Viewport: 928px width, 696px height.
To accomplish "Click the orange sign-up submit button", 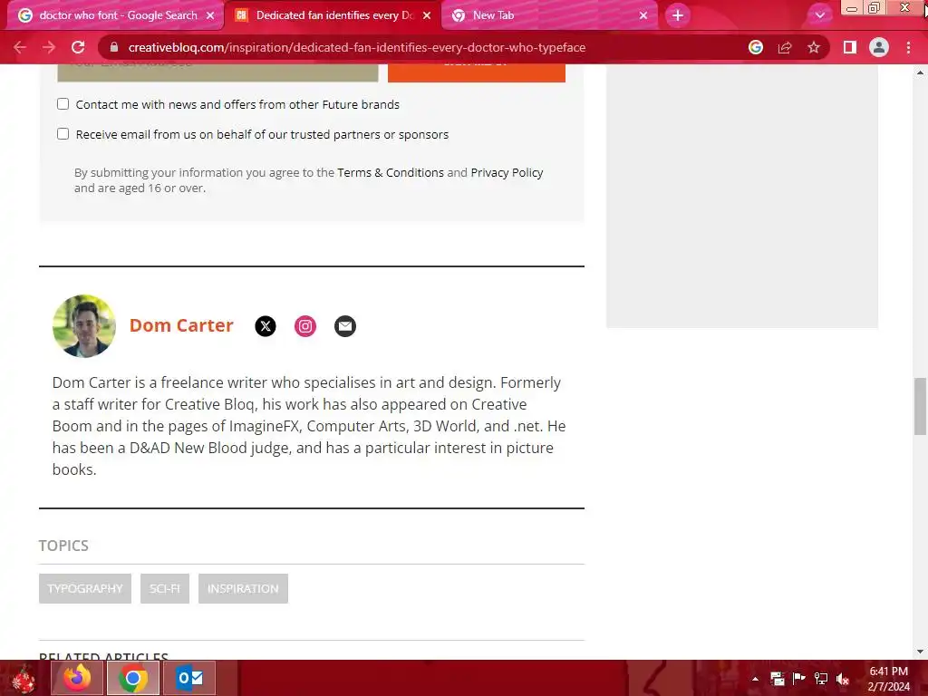I will [x=477, y=72].
